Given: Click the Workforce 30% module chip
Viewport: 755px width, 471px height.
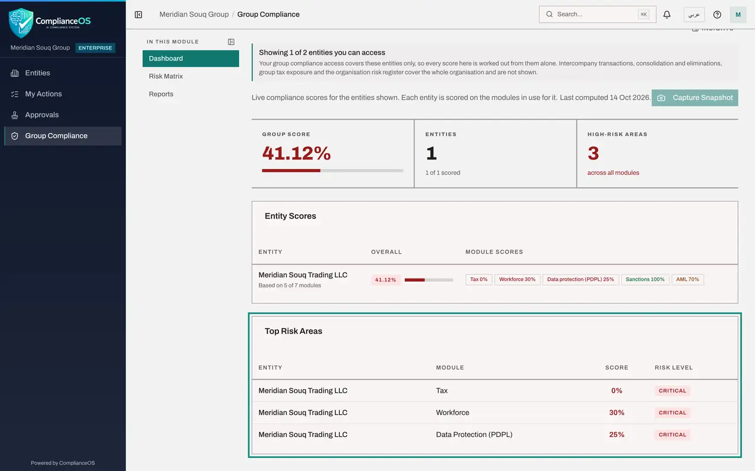Looking at the screenshot, I should [517, 280].
